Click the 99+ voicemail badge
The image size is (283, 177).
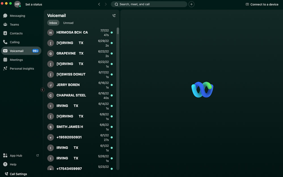pos(35,51)
